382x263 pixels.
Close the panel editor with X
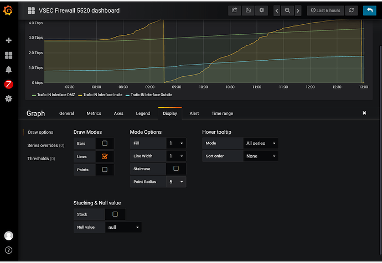(x=364, y=113)
